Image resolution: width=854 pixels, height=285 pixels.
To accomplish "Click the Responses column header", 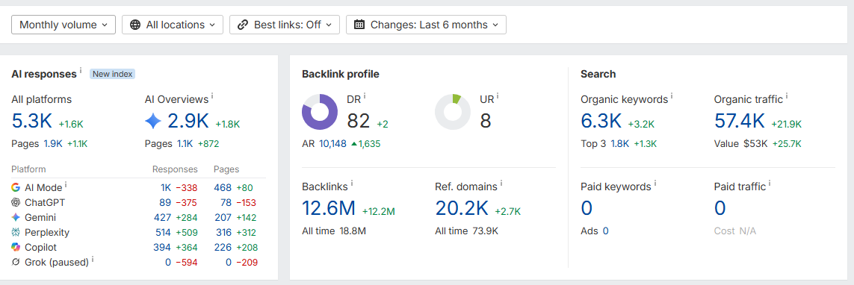I will click(x=175, y=169).
